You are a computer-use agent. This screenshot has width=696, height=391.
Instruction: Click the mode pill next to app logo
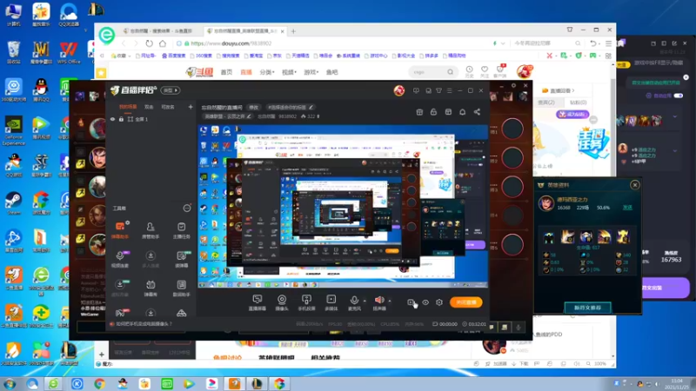point(170,90)
